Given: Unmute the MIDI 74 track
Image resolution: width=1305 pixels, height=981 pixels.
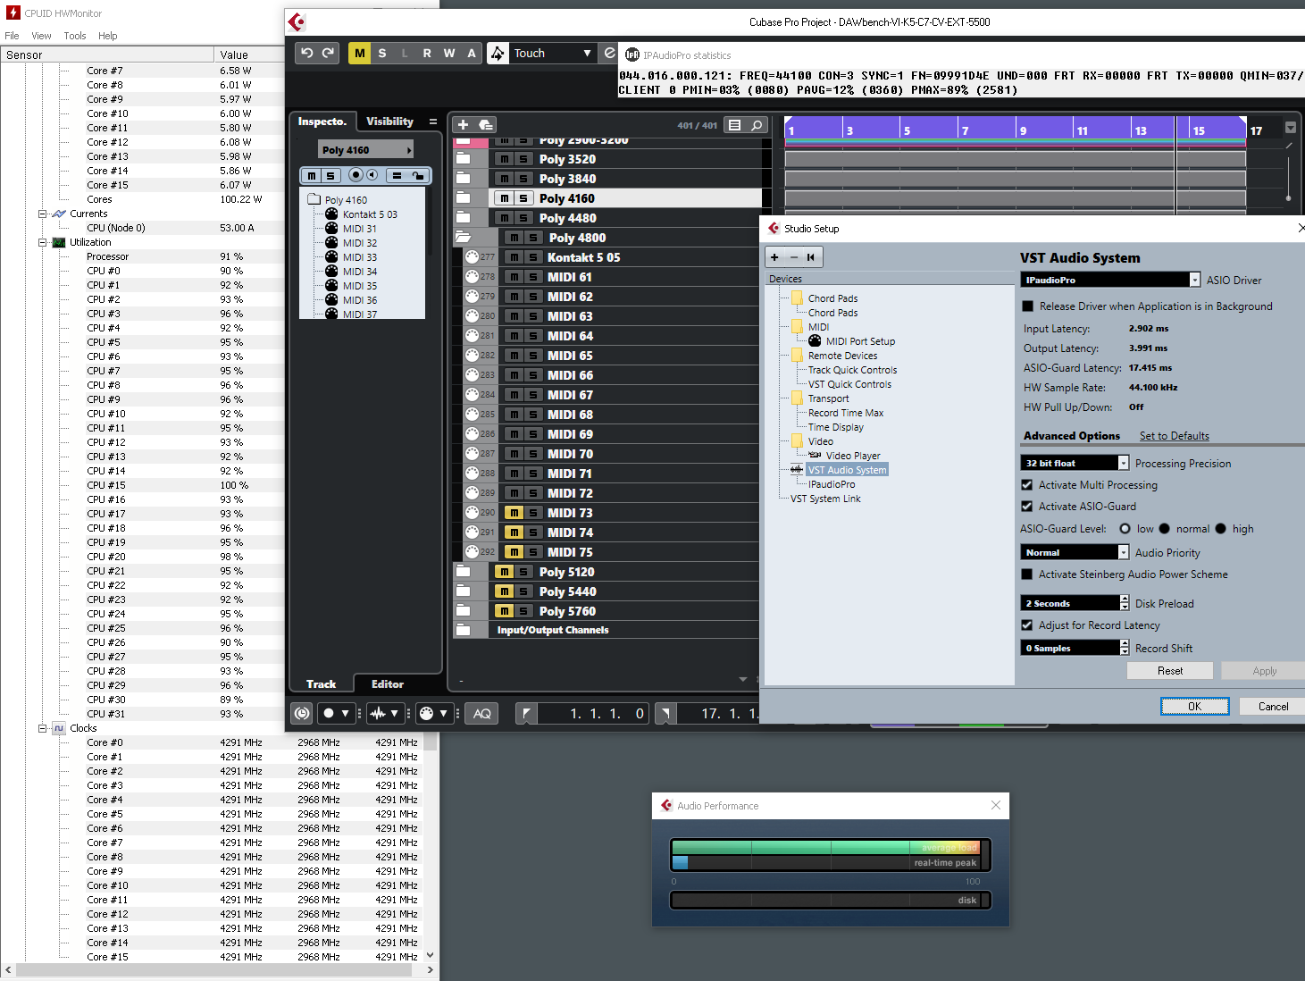Looking at the screenshot, I should point(514,532).
